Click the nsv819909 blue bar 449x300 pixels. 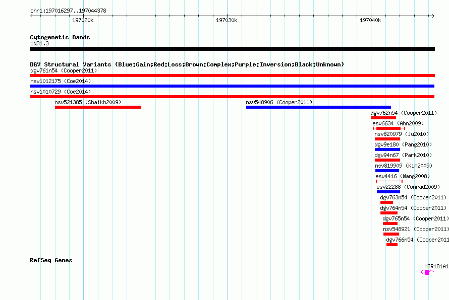click(387, 171)
